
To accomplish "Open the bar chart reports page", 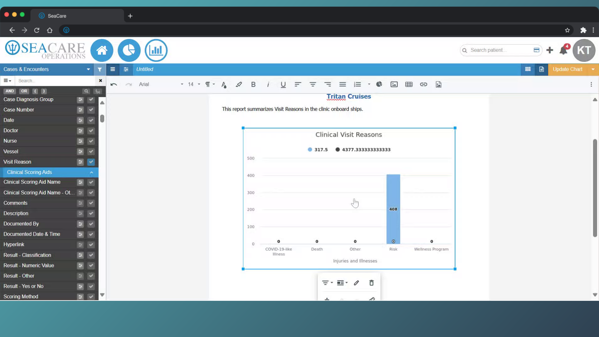I will pyautogui.click(x=156, y=50).
